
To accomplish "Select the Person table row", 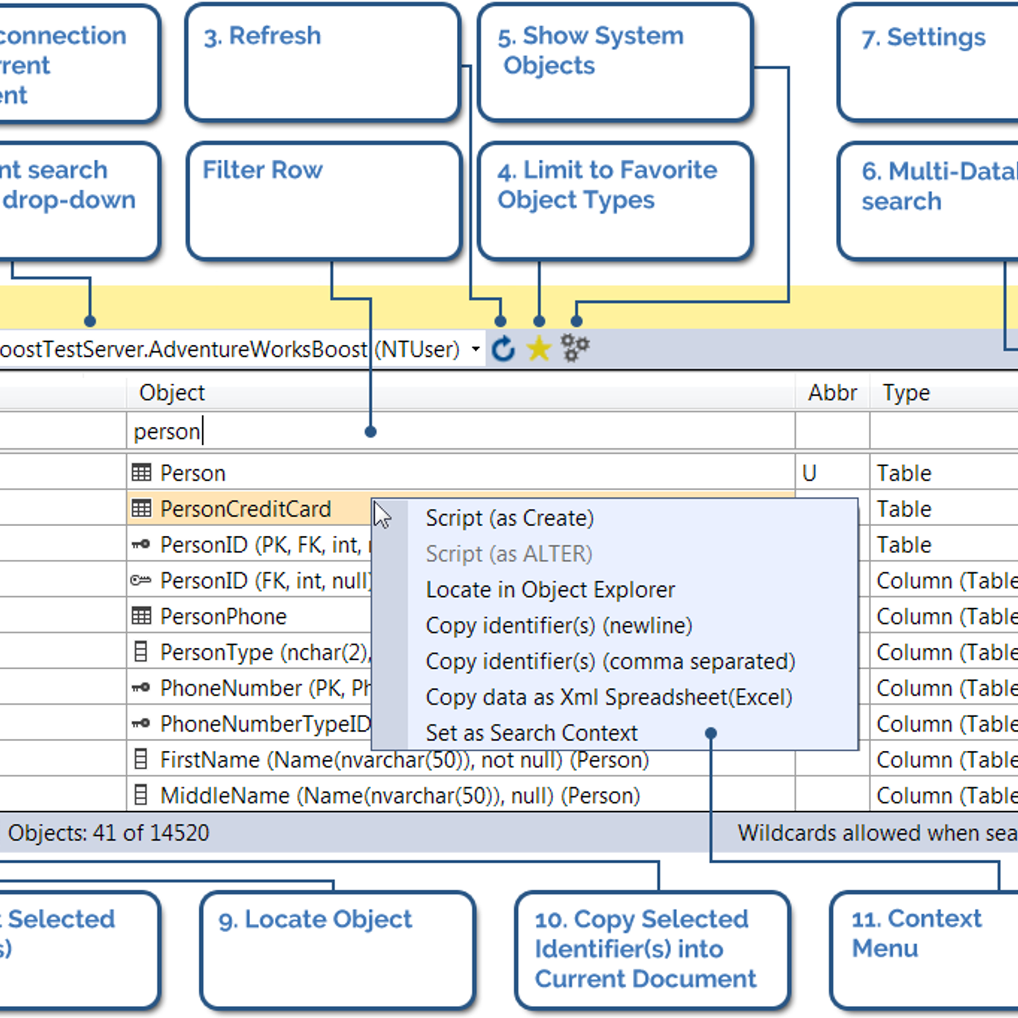I will tap(509, 473).
